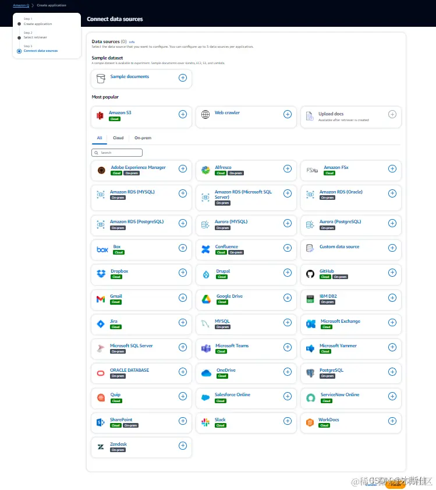Click the Finish button
The height and width of the screenshot is (490, 436).
tap(395, 485)
